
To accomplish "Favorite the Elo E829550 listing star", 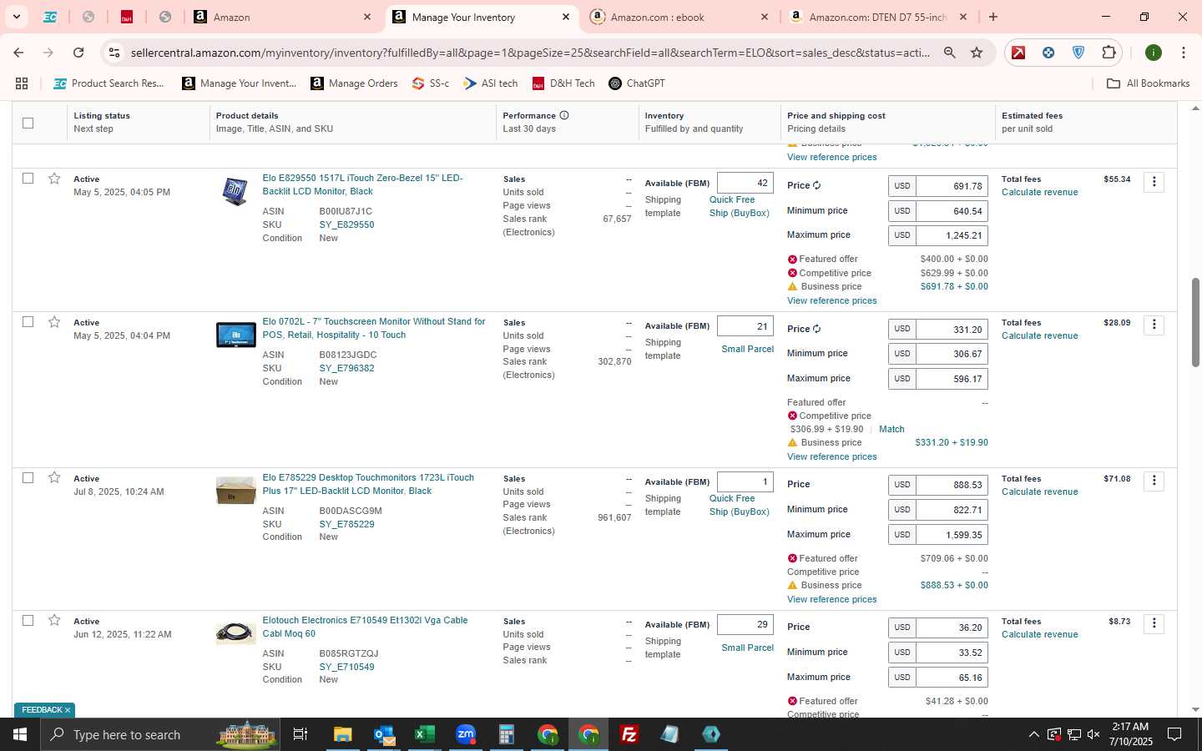I will tap(54, 179).
